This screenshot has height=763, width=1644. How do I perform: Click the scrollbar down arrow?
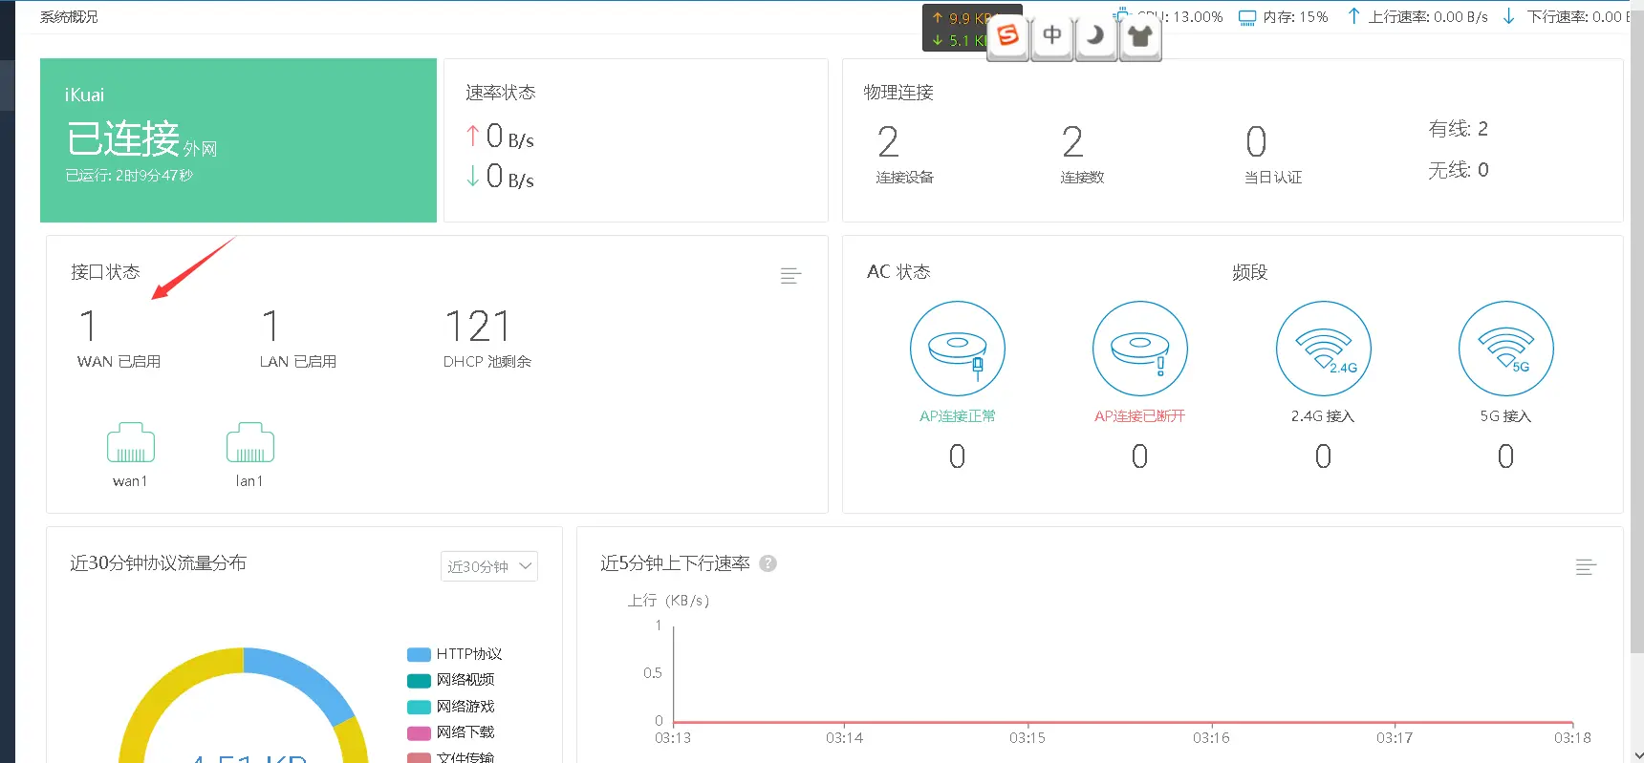pyautogui.click(x=1636, y=754)
